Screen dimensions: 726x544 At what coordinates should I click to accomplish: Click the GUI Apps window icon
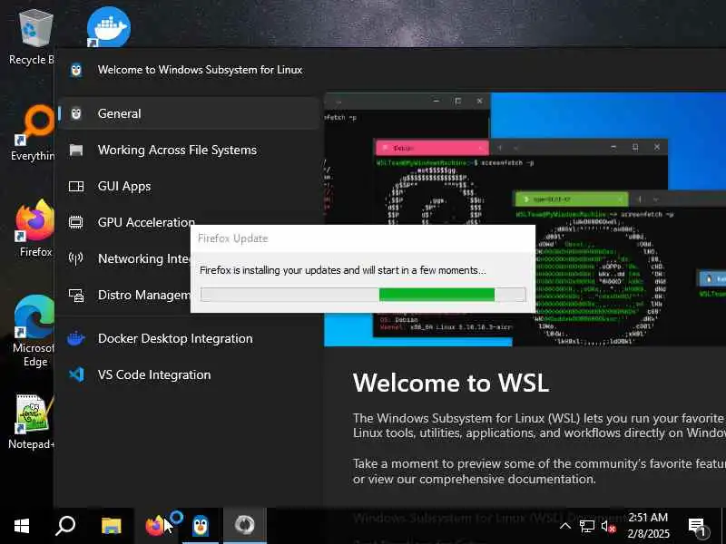tap(76, 186)
